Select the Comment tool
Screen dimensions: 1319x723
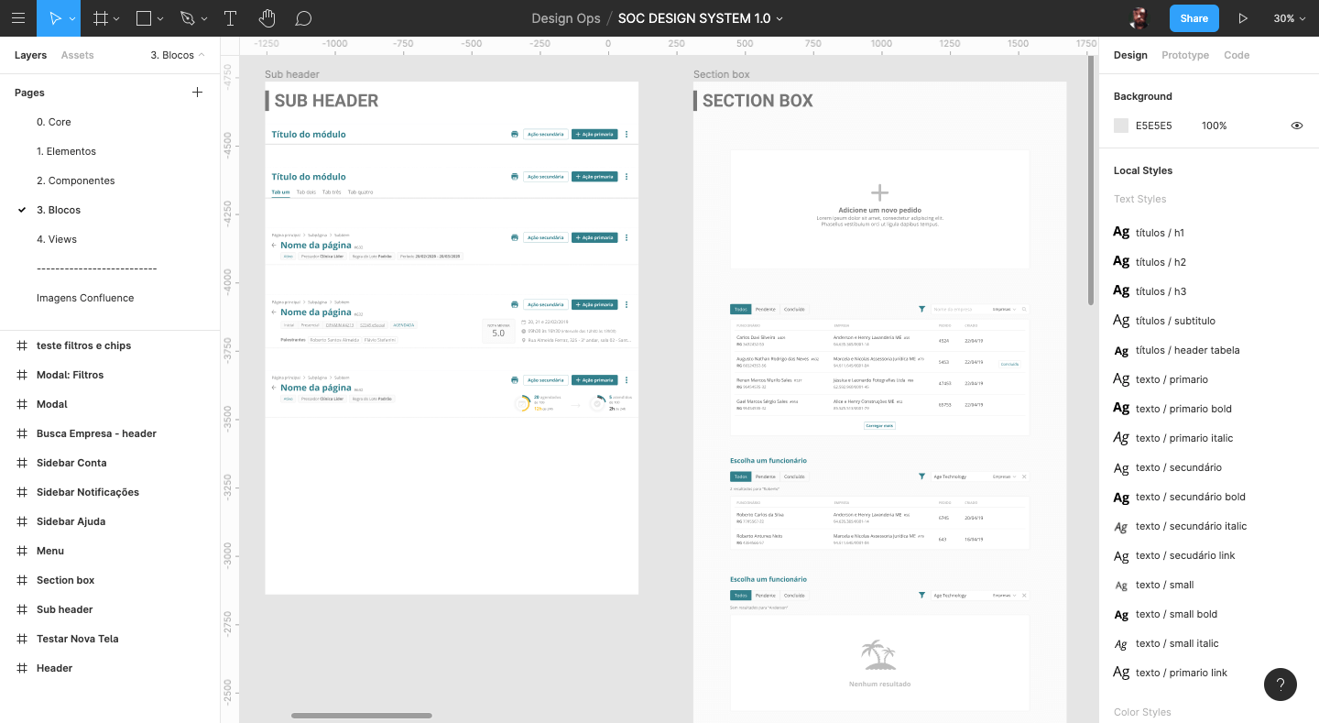coord(304,18)
